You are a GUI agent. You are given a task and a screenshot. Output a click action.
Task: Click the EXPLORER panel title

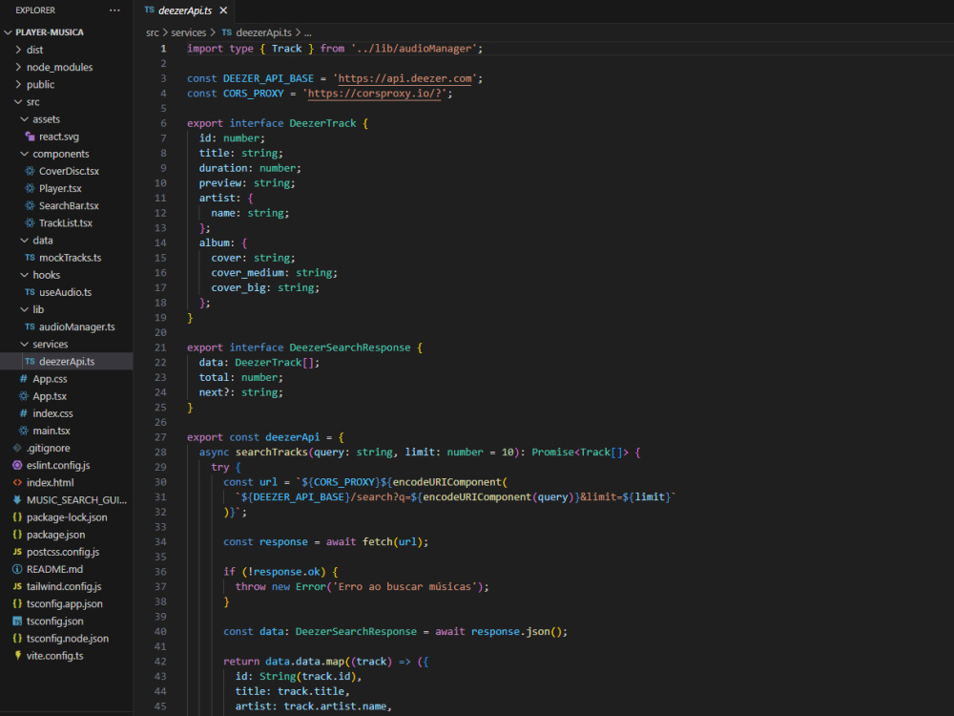35,11
